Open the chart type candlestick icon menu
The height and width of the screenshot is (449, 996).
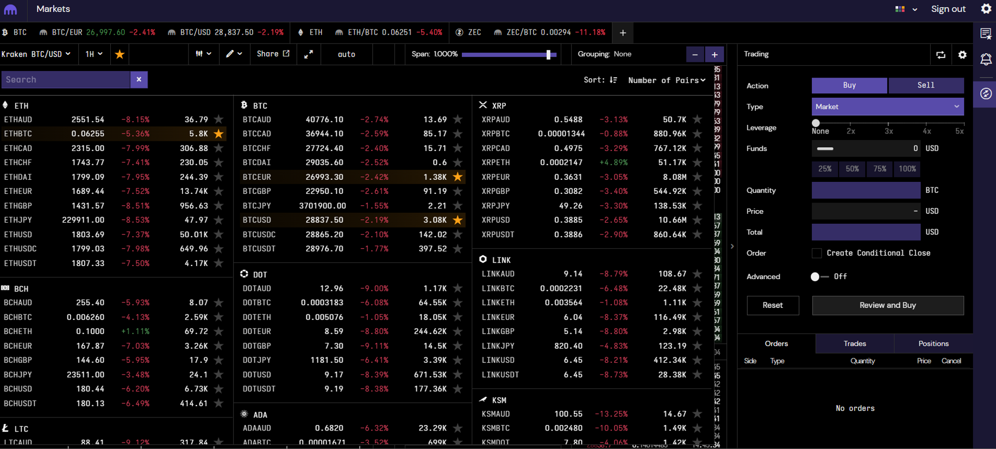point(204,54)
